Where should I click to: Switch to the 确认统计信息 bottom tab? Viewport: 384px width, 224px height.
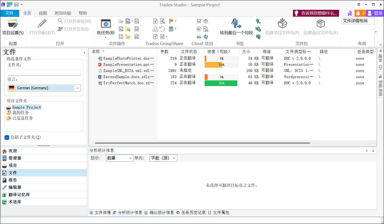[159, 213]
